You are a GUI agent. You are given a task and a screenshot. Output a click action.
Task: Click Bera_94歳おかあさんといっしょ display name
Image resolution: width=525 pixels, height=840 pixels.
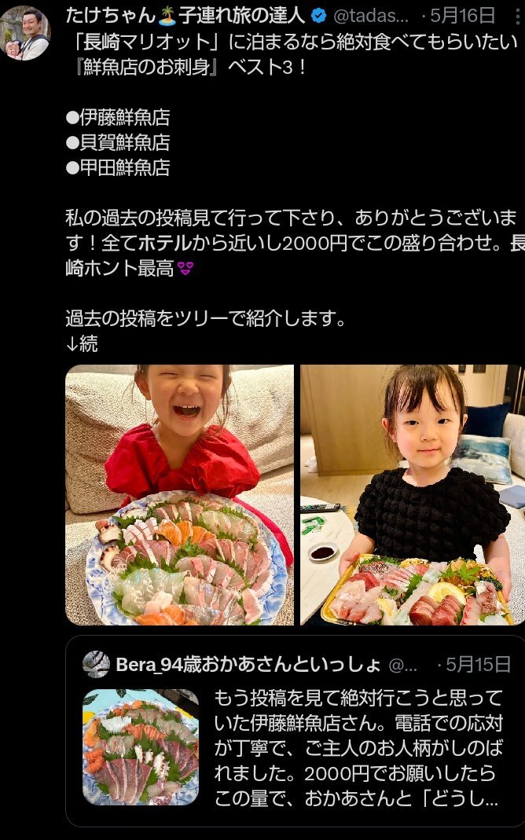point(248,665)
